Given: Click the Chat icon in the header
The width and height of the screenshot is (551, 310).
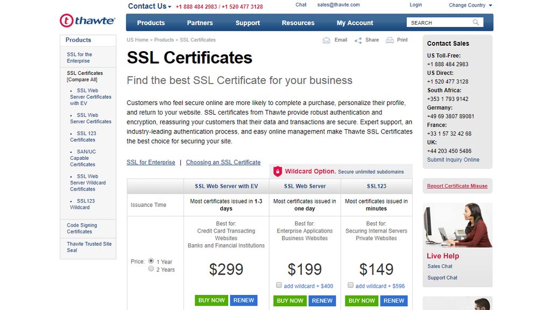Looking at the screenshot, I should coord(301,4).
